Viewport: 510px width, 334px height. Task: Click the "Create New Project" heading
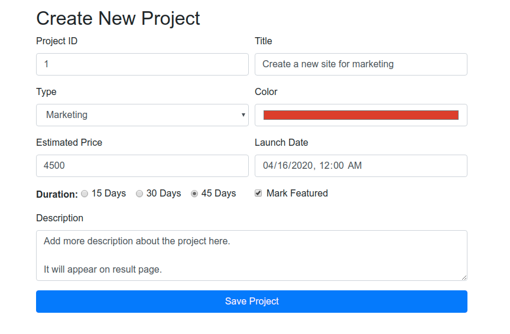[118, 18]
